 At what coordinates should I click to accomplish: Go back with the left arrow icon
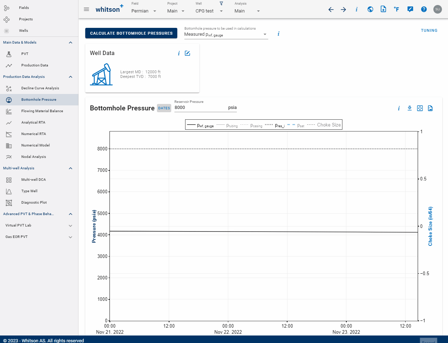click(331, 10)
